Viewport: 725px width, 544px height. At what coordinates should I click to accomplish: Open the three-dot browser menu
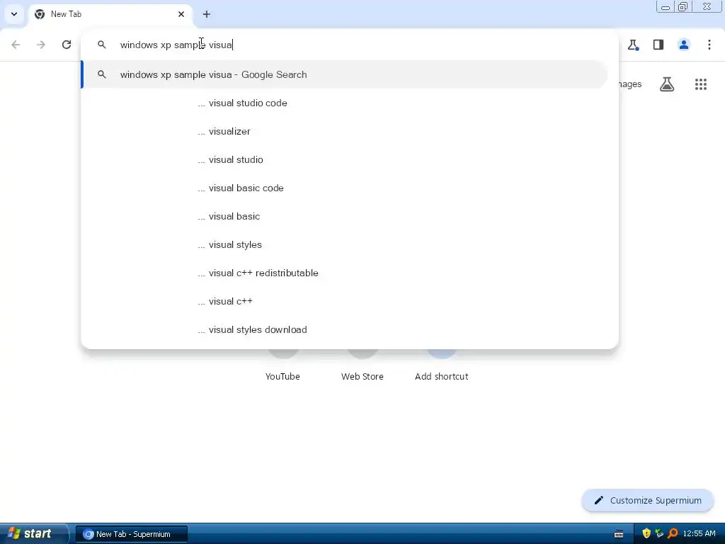[709, 45]
